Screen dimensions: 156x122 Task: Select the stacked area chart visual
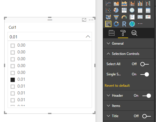point(124,3)
